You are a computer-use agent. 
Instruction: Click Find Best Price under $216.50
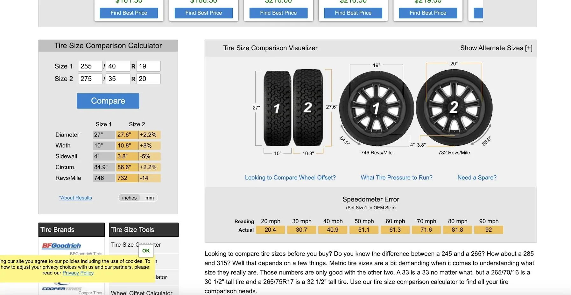coord(353,13)
